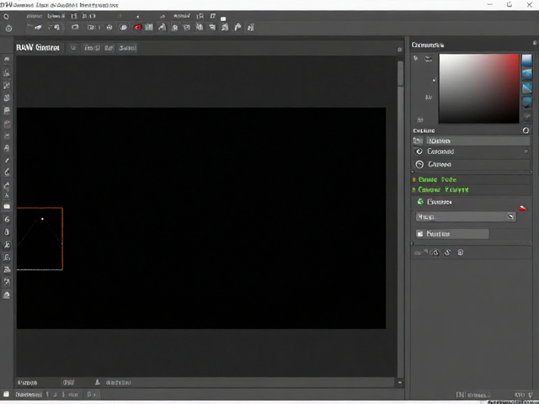Click the white anchor point inside the orange box
This screenshot has width=539, height=404.
click(42, 219)
